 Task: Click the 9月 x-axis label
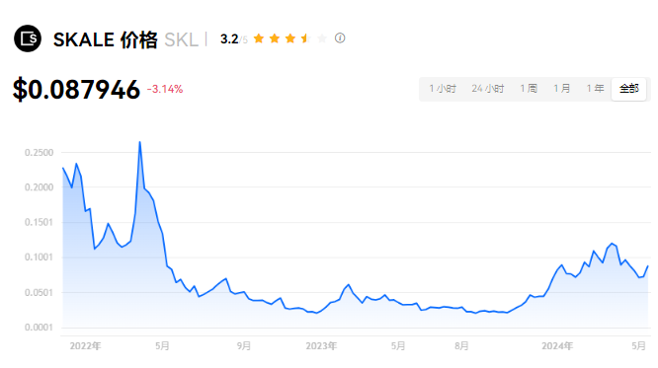pos(244,346)
